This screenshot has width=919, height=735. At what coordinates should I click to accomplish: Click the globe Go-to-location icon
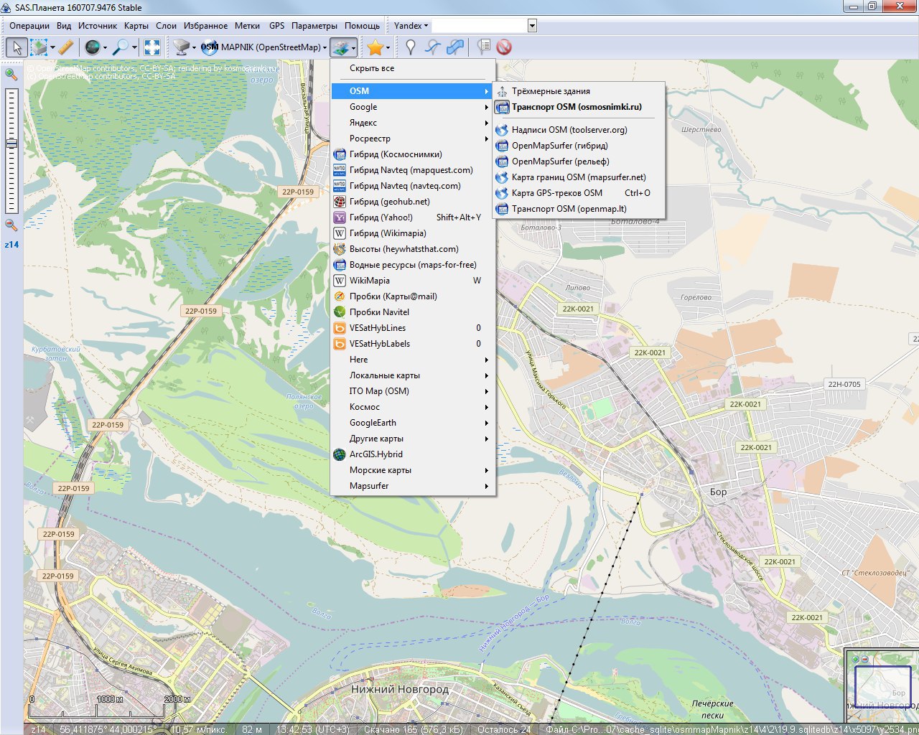[x=93, y=47]
